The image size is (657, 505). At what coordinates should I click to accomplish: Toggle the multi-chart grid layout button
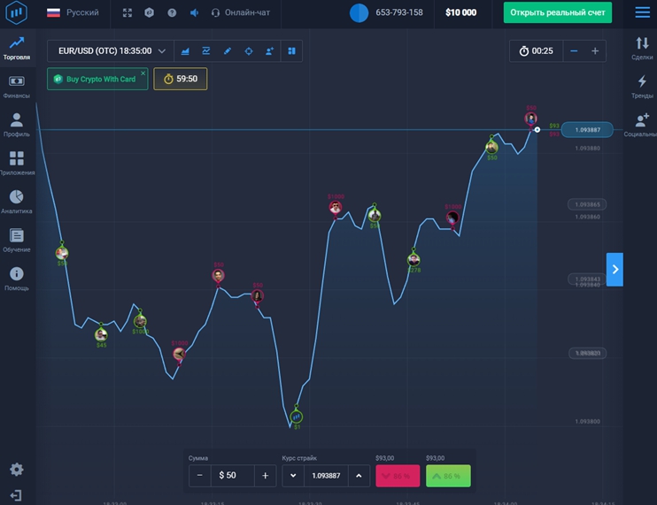[x=290, y=51]
